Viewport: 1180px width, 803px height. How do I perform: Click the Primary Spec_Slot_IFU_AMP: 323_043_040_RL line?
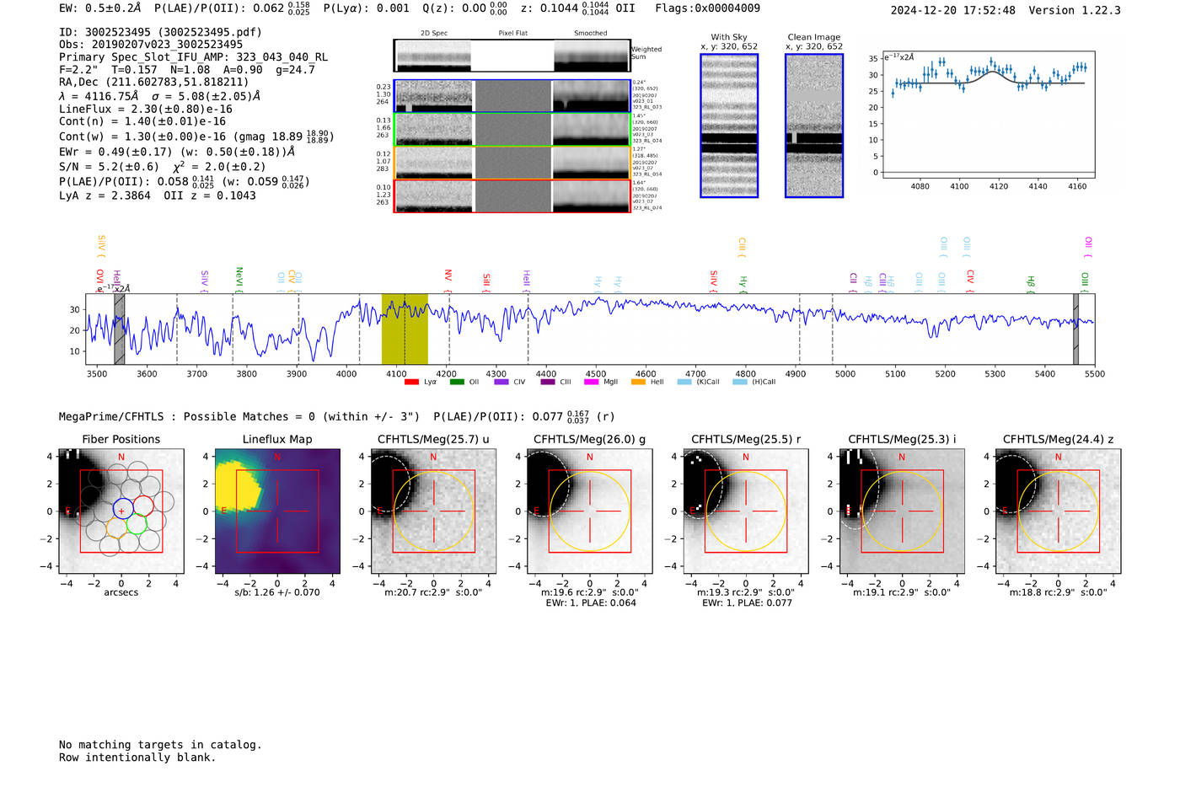[x=194, y=57]
